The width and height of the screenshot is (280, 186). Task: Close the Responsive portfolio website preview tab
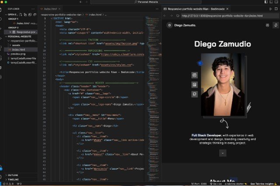click(x=227, y=9)
